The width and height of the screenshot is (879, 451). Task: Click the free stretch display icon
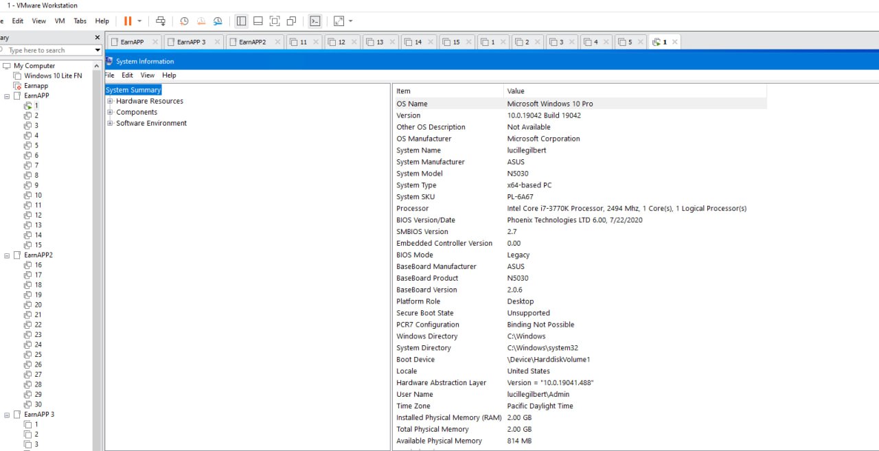(339, 21)
